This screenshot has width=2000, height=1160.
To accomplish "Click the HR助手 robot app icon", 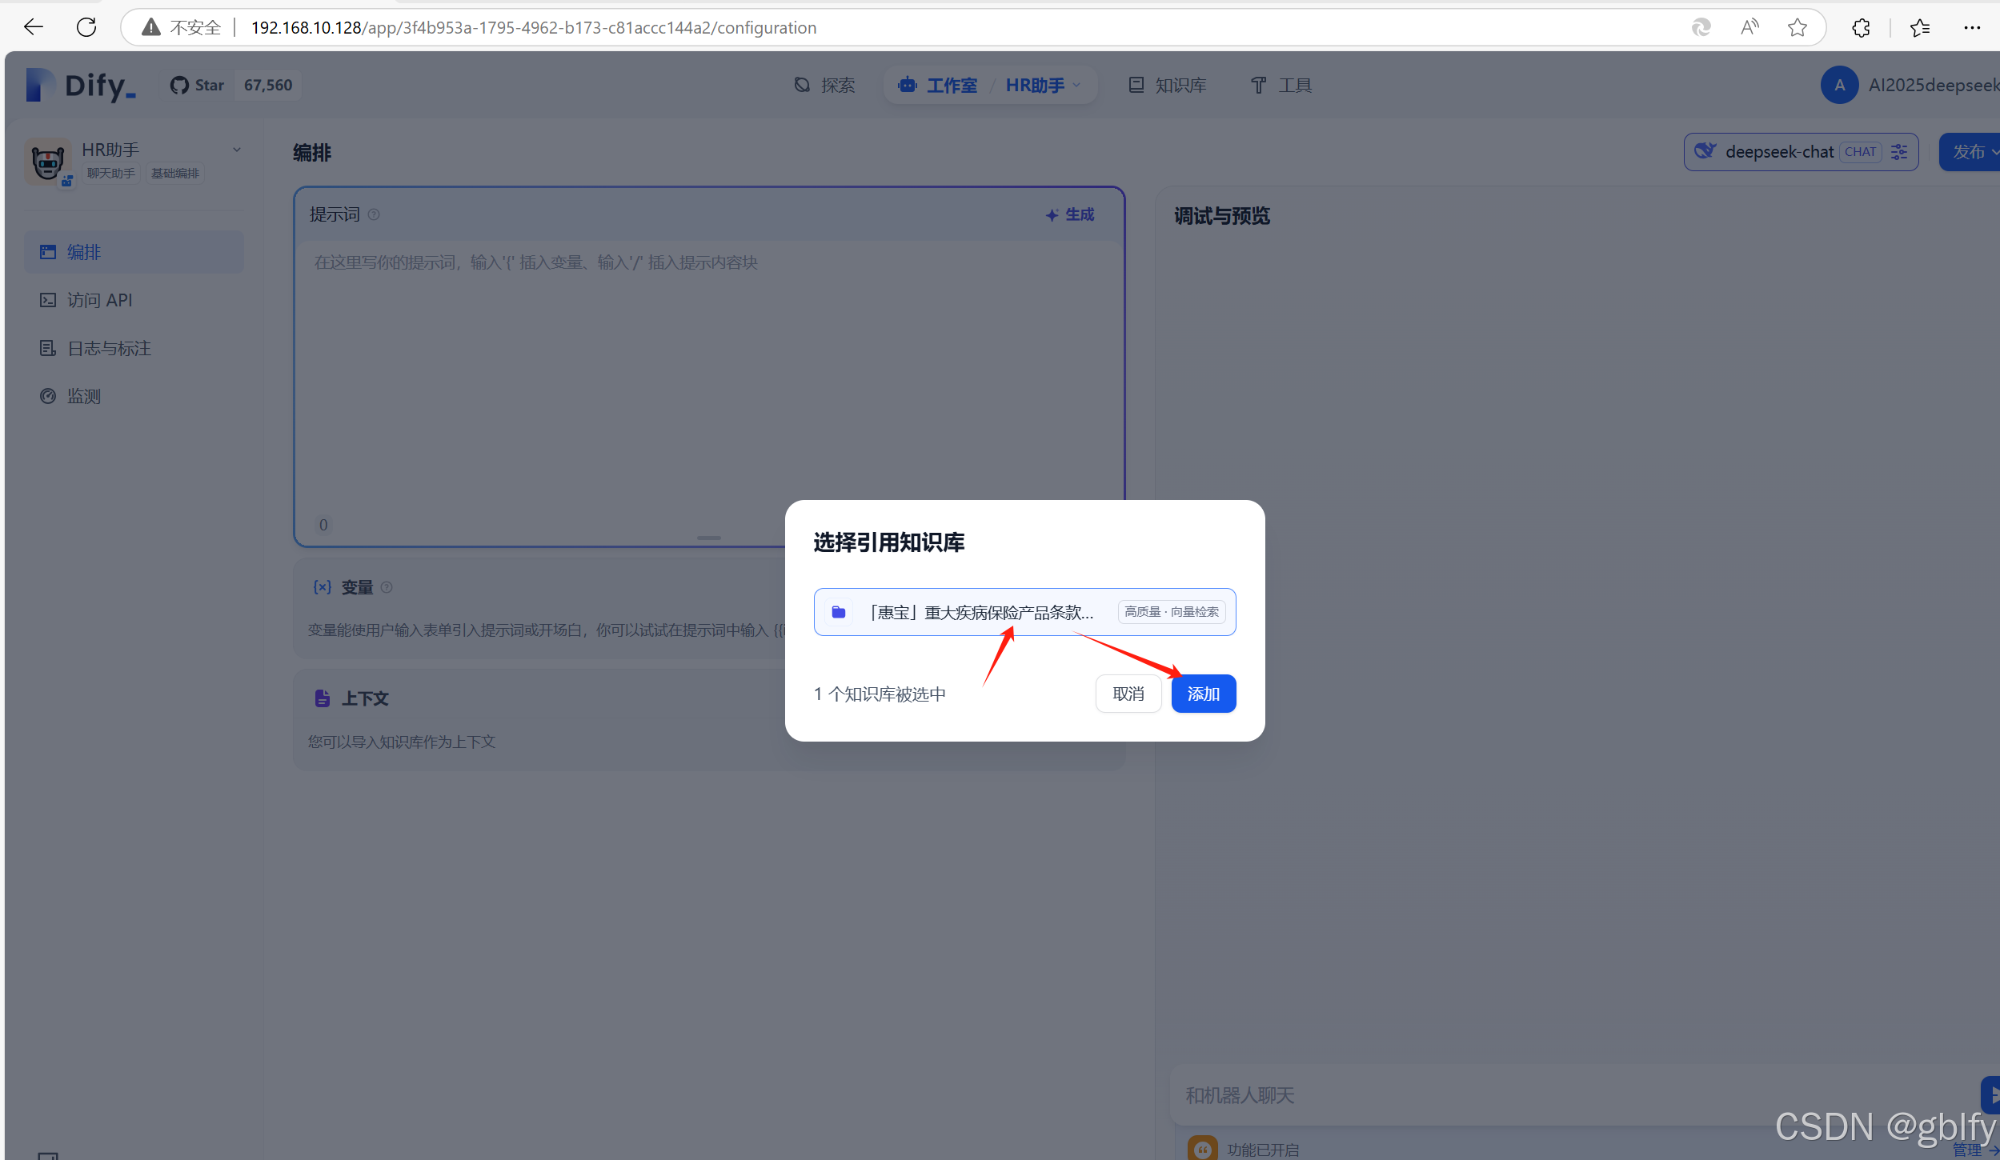I will tap(48, 161).
